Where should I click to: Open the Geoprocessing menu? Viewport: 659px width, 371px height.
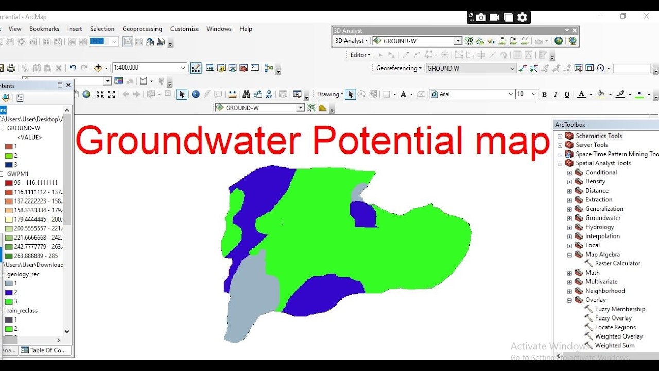(x=142, y=29)
